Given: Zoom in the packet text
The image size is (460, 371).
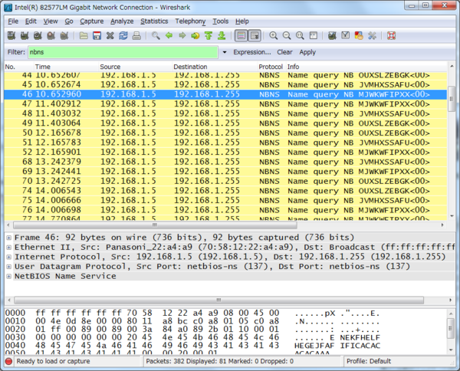Looking at the screenshot, I should click(x=274, y=36).
